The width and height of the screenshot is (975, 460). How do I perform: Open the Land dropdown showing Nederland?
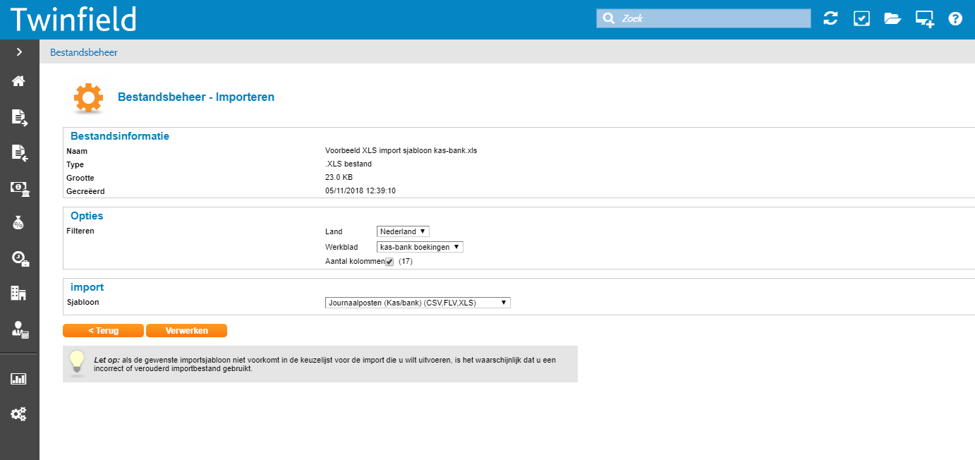click(403, 231)
